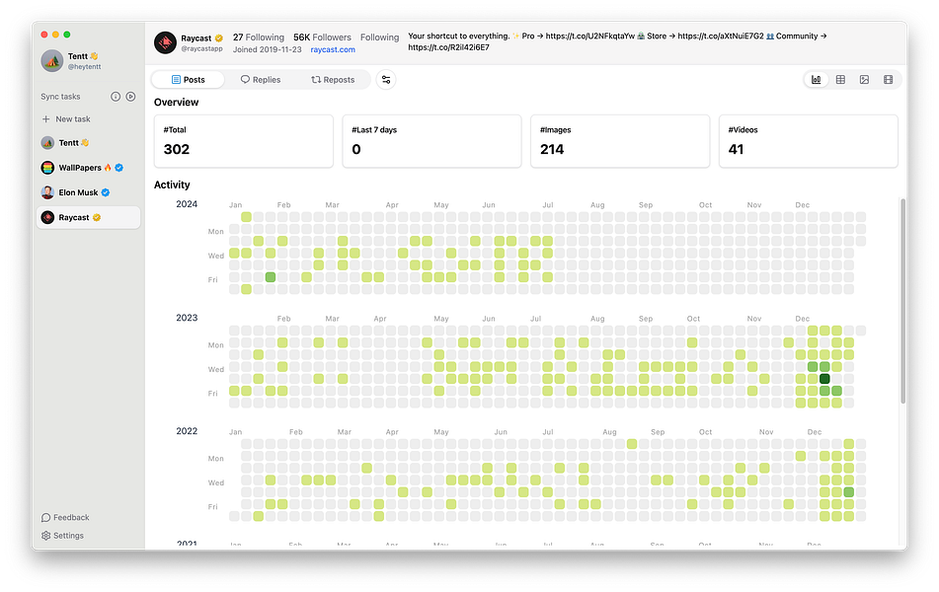Show the videos view icon
The width and height of the screenshot is (939, 592).
tap(888, 80)
